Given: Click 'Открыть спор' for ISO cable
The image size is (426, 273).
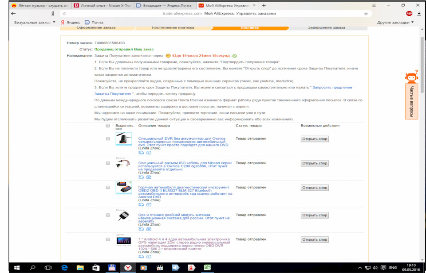Looking at the screenshot, I should coord(315,163).
